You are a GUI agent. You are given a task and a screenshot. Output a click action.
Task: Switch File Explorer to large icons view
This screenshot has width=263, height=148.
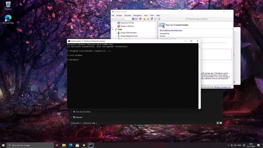pyautogui.click(x=221, y=123)
